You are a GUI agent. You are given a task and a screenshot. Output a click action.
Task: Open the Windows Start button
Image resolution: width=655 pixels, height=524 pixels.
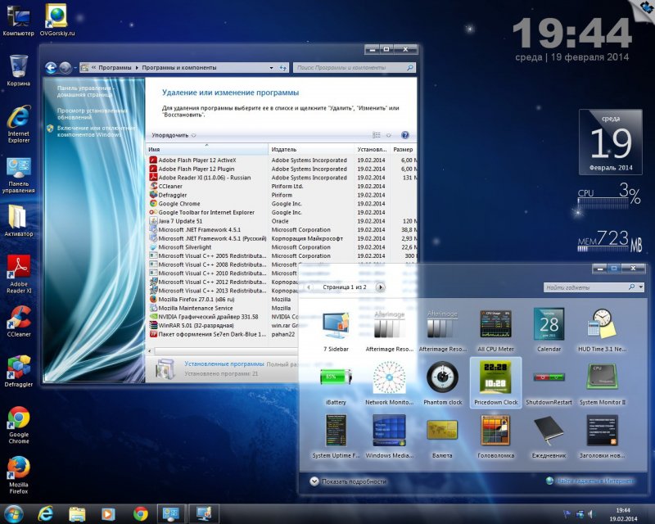[x=13, y=513]
